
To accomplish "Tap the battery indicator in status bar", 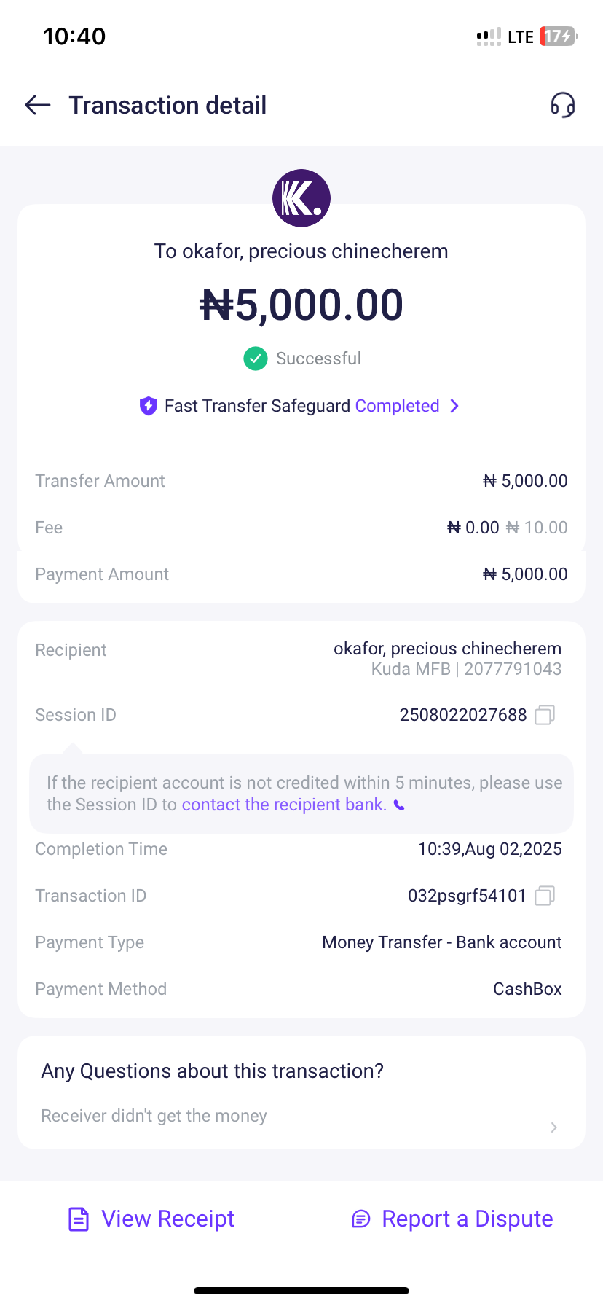I will [x=558, y=36].
